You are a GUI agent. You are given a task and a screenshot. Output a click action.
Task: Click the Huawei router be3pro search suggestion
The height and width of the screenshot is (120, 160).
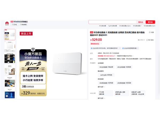click(150, 26)
